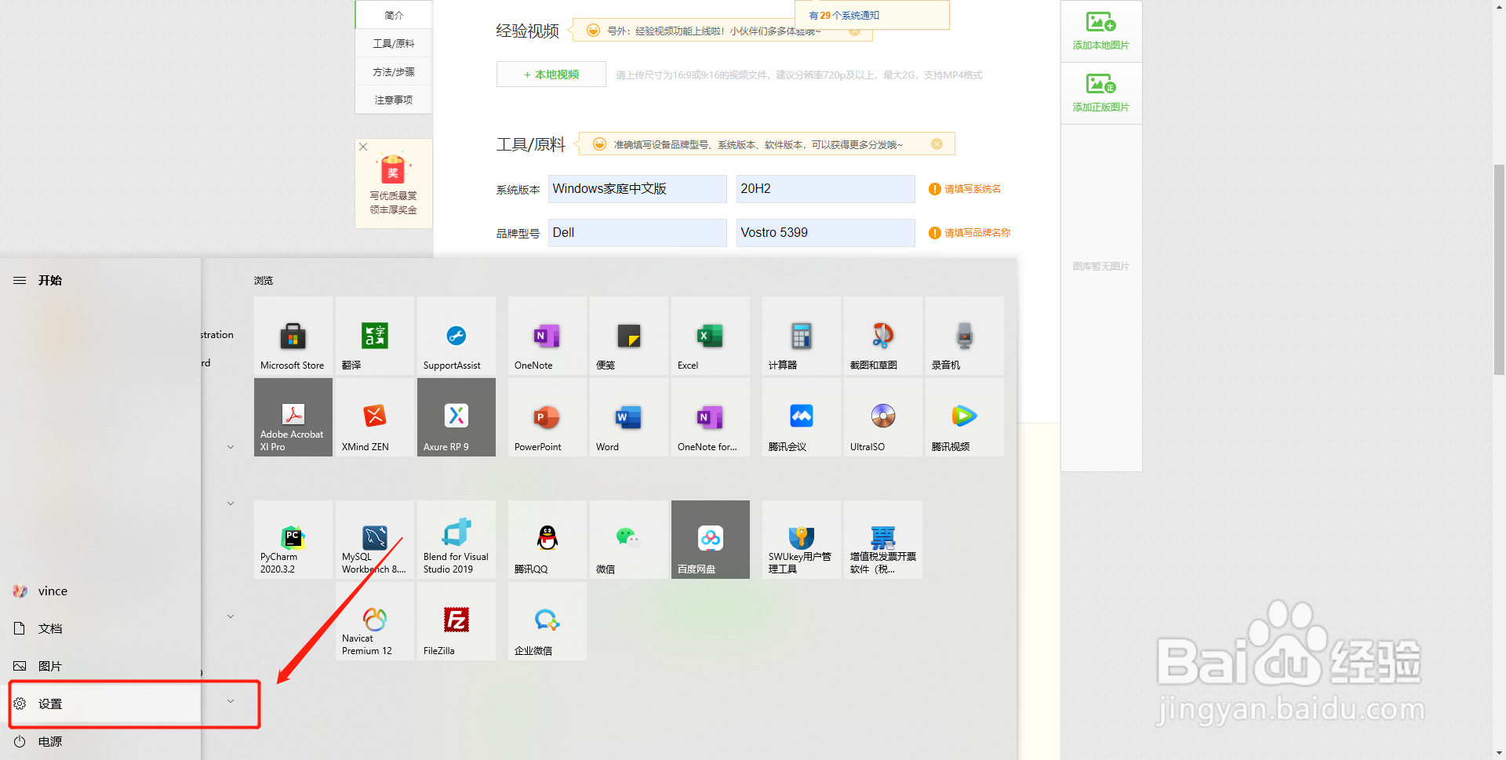Launch PowerPoint
The width and height of the screenshot is (1506, 760).
pyautogui.click(x=547, y=416)
